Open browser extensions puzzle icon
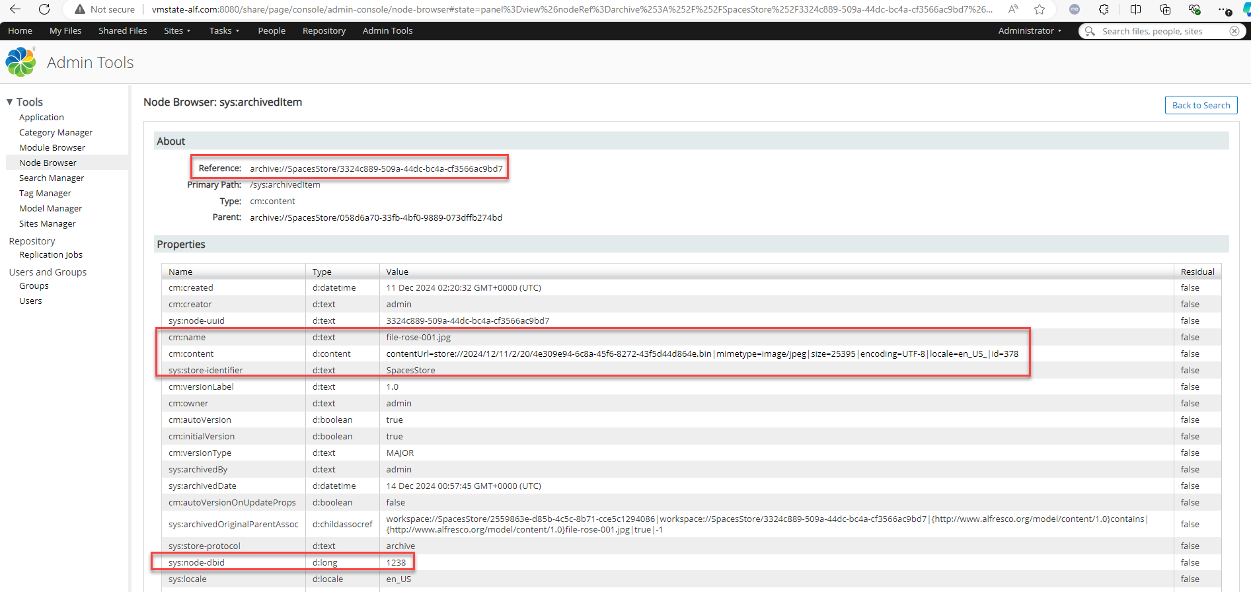 1104,9
